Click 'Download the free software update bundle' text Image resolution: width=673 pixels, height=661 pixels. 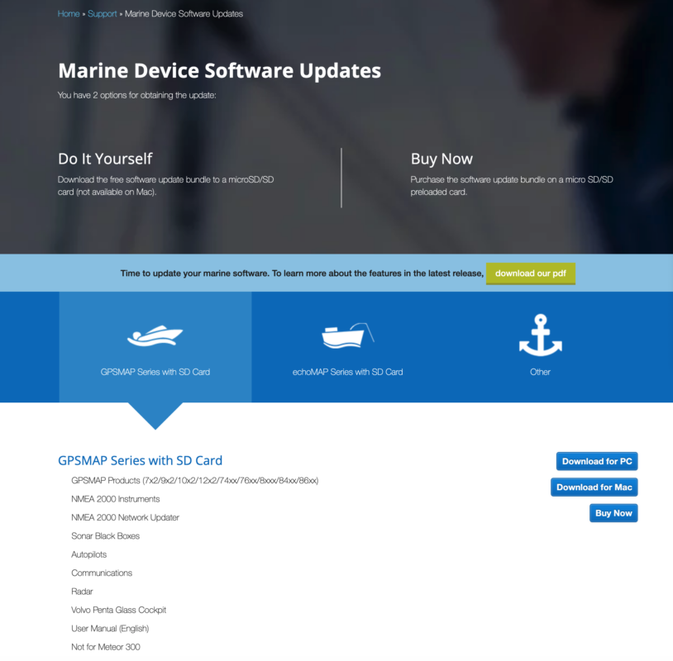tap(165, 186)
